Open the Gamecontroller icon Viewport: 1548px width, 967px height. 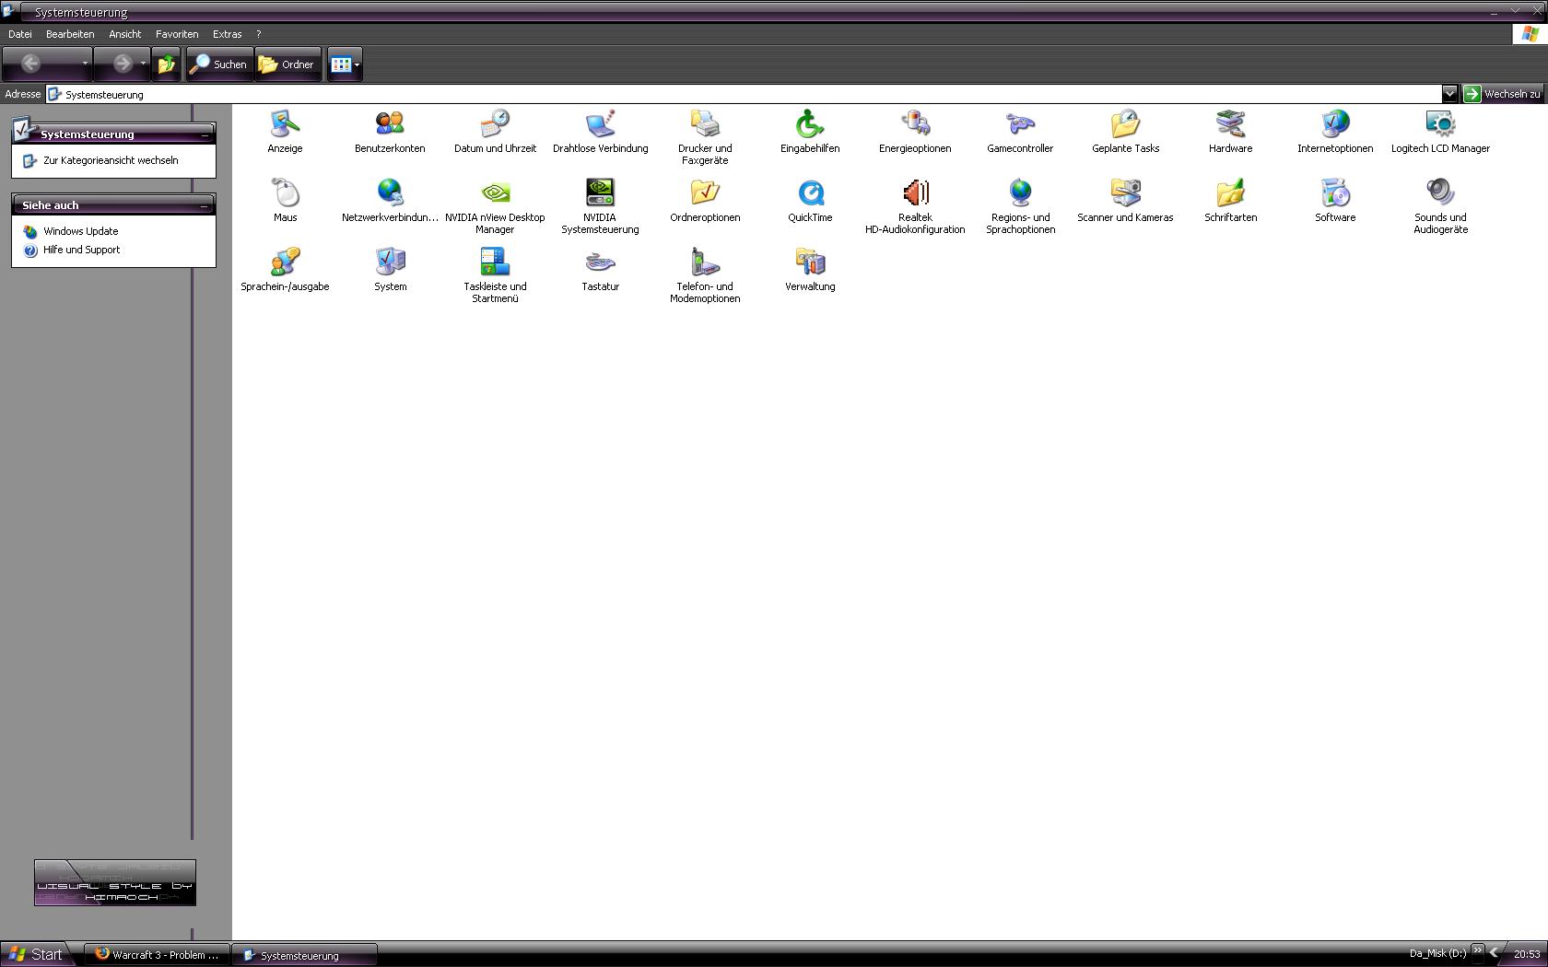(x=1020, y=123)
